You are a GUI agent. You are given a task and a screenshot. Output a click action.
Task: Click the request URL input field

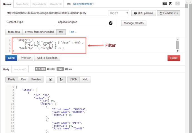[55, 13]
